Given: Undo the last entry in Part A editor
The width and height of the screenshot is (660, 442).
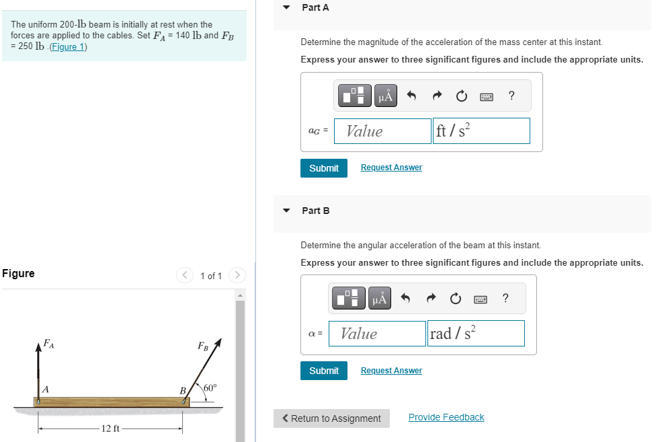Looking at the screenshot, I should pos(411,95).
